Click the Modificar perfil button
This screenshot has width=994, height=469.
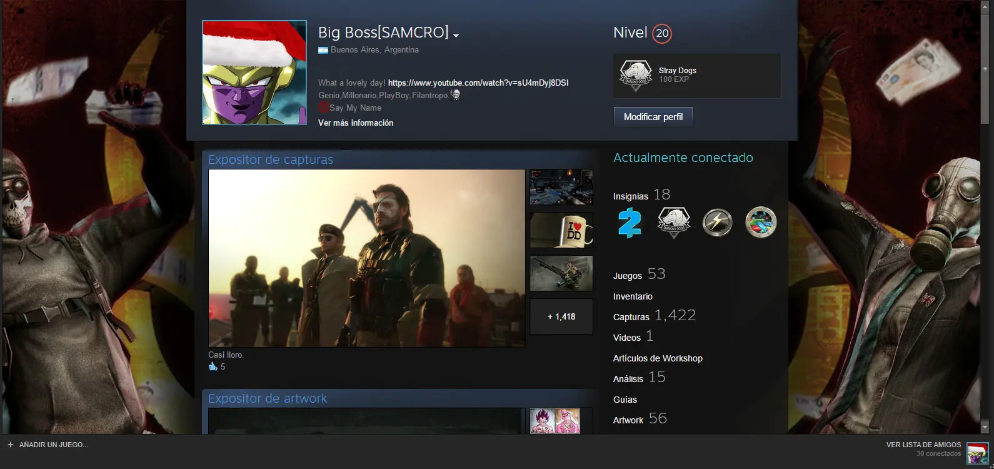point(653,117)
